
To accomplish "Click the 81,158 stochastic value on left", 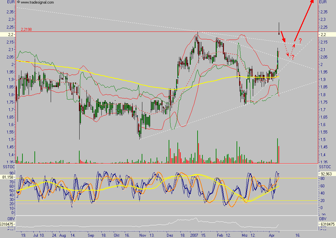I will click(x=8, y=177).
